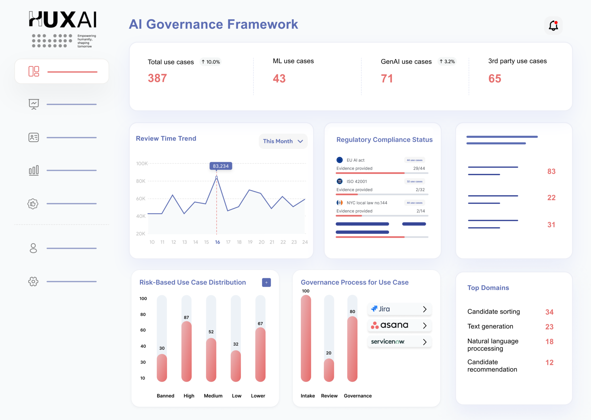
Task: Click the plus icon in Risk-Based Distribution
Action: (x=266, y=282)
